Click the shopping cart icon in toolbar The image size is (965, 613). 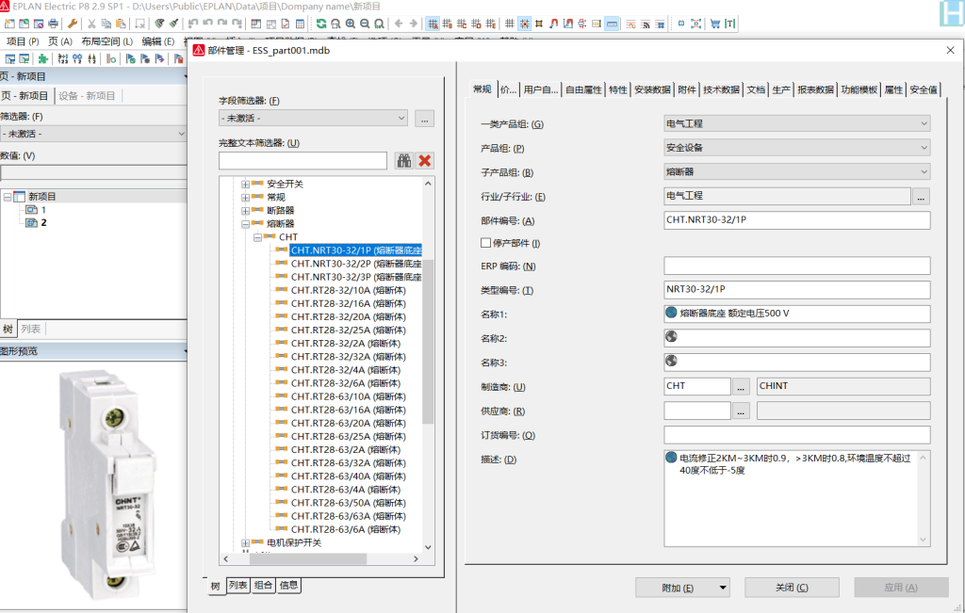[x=715, y=24]
